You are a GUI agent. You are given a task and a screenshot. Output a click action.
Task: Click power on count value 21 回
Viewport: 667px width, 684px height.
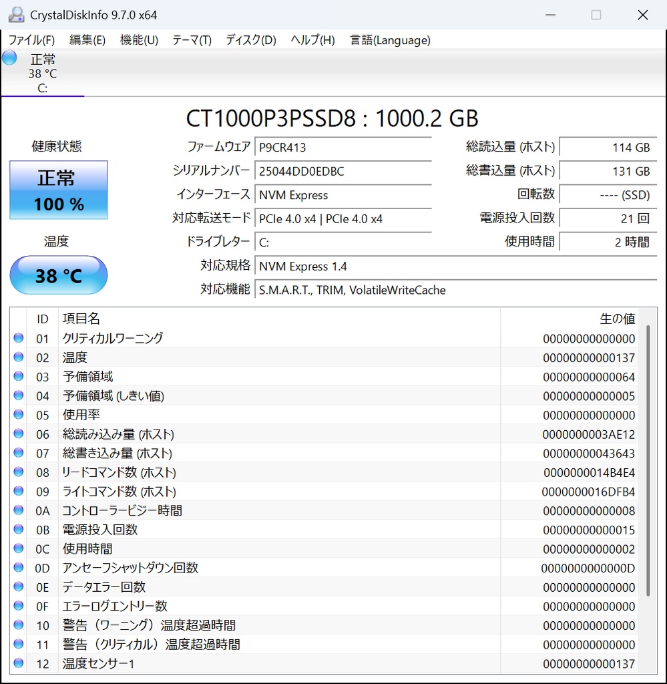point(608,218)
